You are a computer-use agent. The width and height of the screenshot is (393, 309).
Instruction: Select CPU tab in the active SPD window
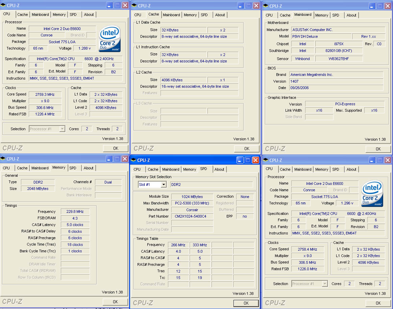(137, 169)
